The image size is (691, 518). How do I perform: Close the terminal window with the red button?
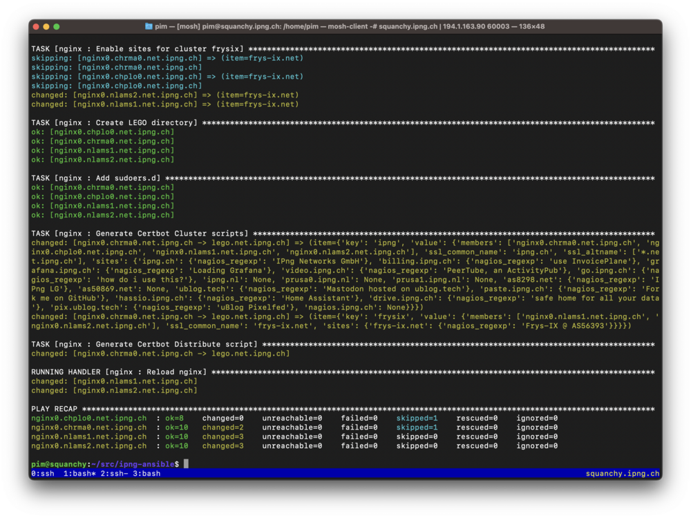tap(35, 26)
